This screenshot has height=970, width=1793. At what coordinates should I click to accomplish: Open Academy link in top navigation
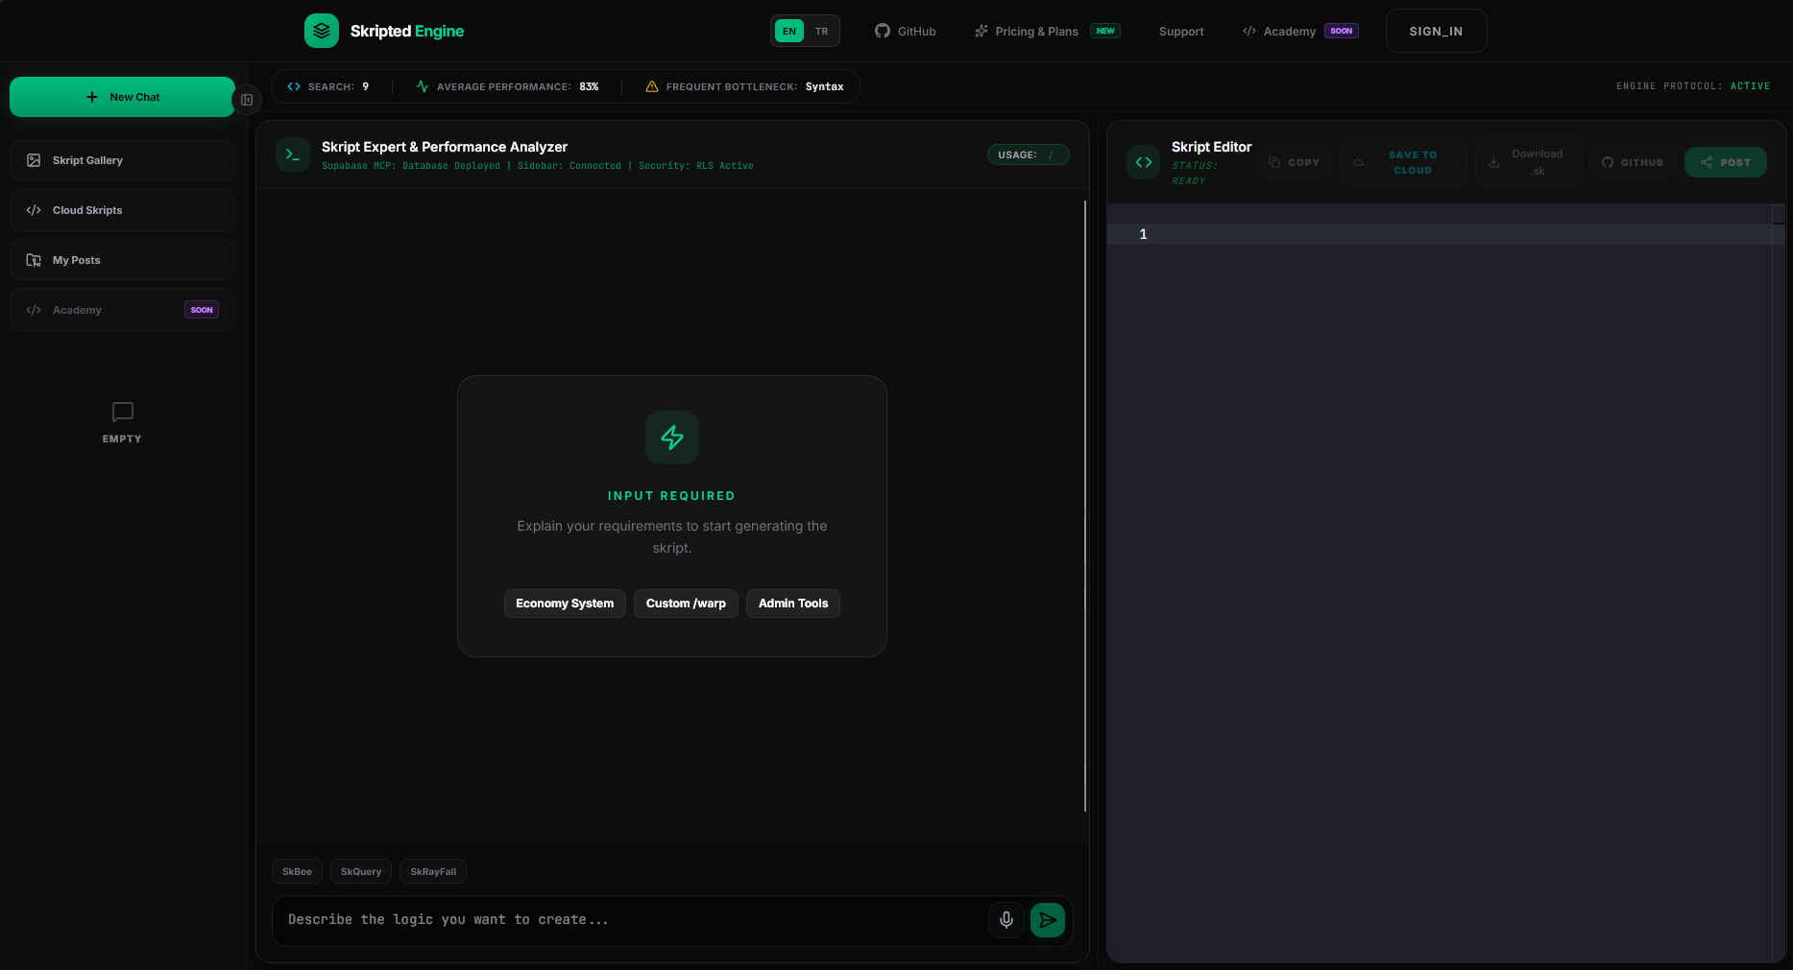click(1289, 31)
